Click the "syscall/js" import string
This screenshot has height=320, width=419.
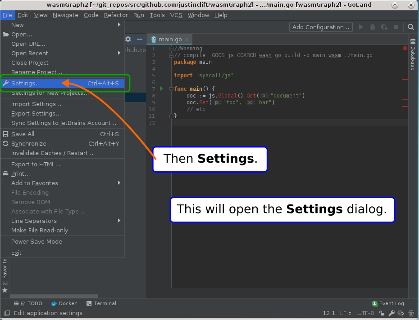[215, 76]
